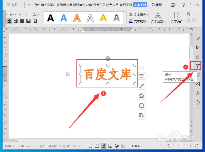Image resolution: width=205 pixels, height=152 pixels.
Task: Switch to outline view in status bar
Action: pyautogui.click(x=110, y=146)
